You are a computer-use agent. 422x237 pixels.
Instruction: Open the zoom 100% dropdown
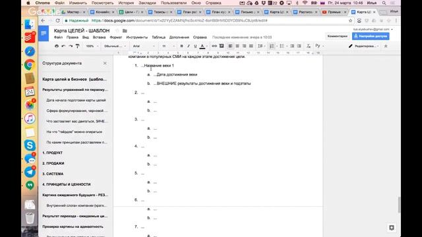click(x=92, y=46)
